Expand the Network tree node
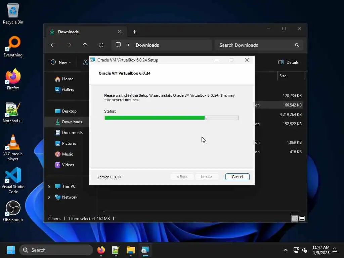Viewport: 344px width, 258px height. coord(49,197)
